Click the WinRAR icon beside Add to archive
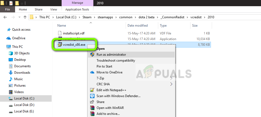This screenshot has width=261, height=117. click(92, 114)
